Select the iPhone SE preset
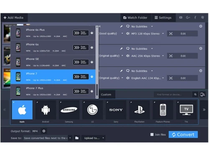 tap(53, 62)
